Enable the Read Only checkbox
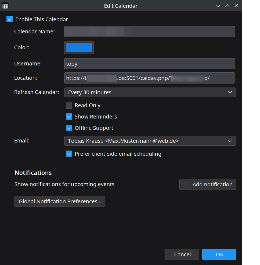The height and width of the screenshot is (265, 260). (x=69, y=105)
